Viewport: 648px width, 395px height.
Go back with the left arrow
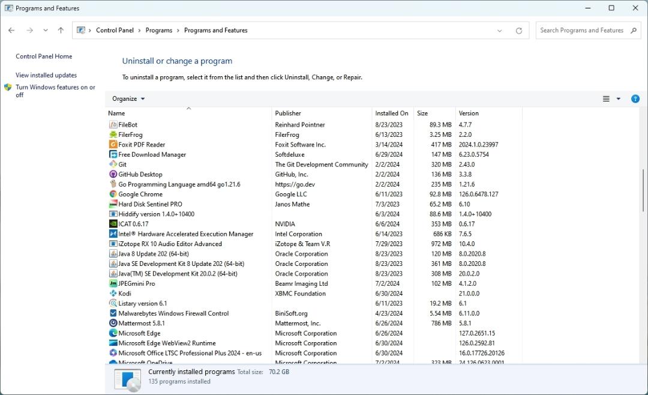[x=11, y=30]
